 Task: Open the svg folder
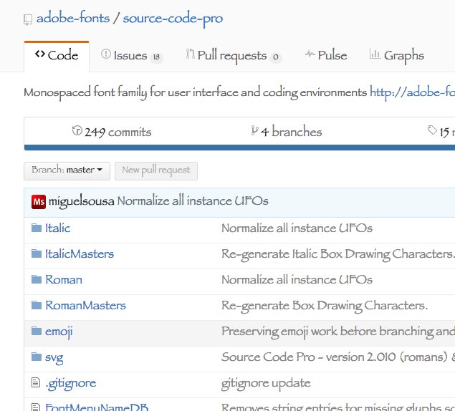click(54, 357)
